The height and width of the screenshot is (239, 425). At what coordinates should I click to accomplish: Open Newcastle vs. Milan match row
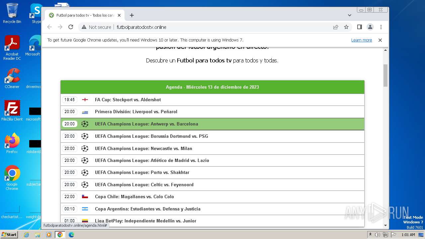(212, 148)
